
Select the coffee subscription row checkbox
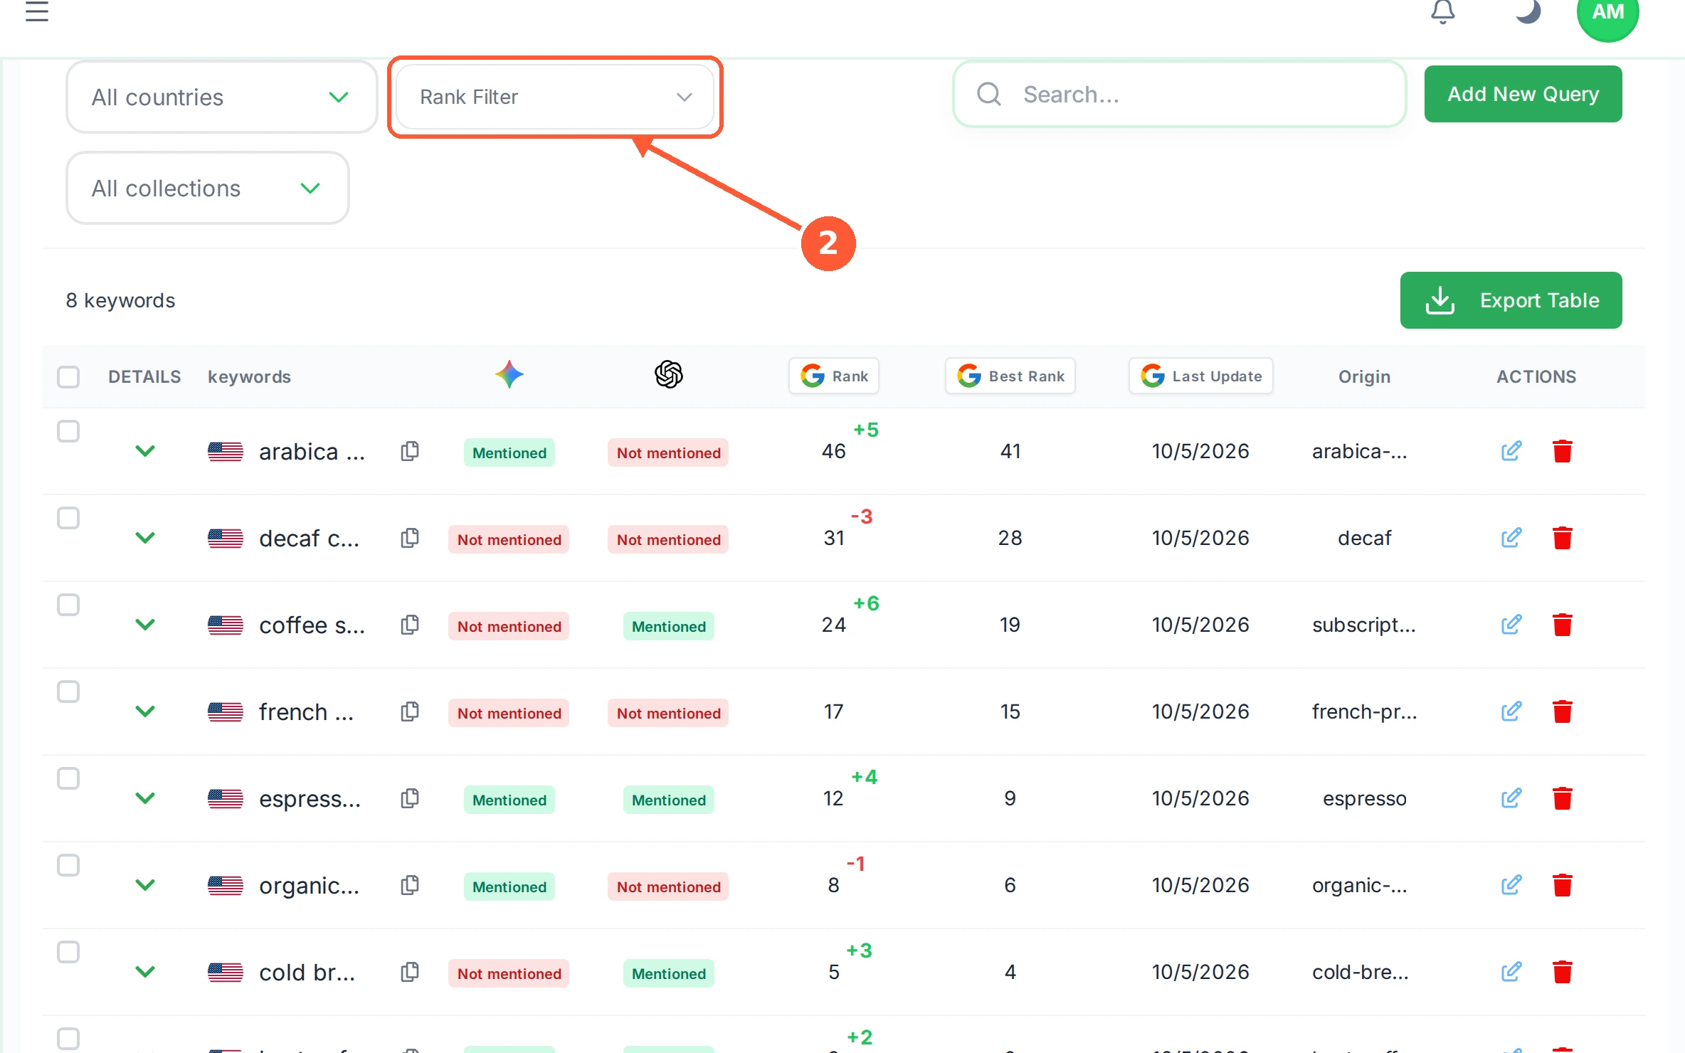click(x=68, y=605)
